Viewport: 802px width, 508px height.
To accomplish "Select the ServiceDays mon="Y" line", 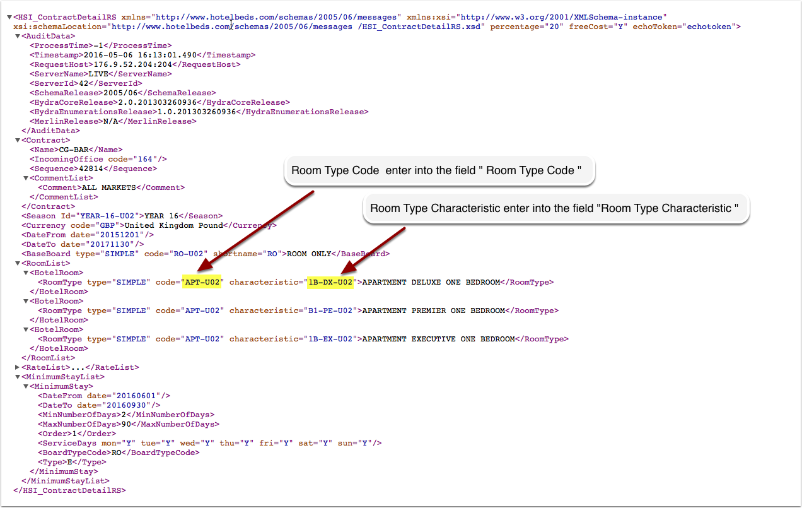I will click(x=210, y=443).
